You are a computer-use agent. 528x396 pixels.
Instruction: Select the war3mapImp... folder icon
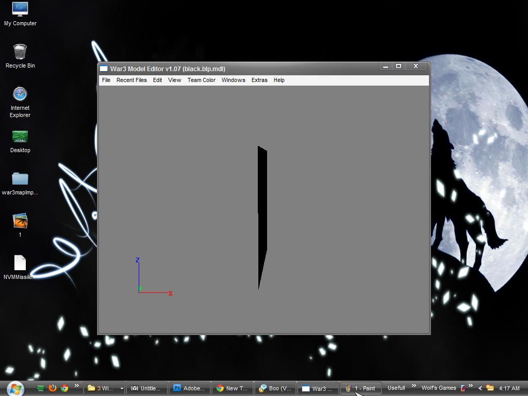20,184
